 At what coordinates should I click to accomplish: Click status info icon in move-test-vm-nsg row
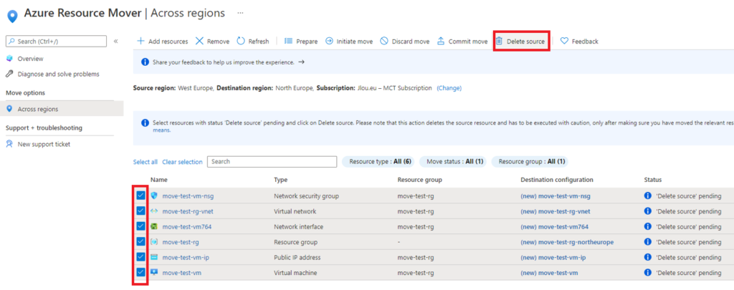pos(648,196)
